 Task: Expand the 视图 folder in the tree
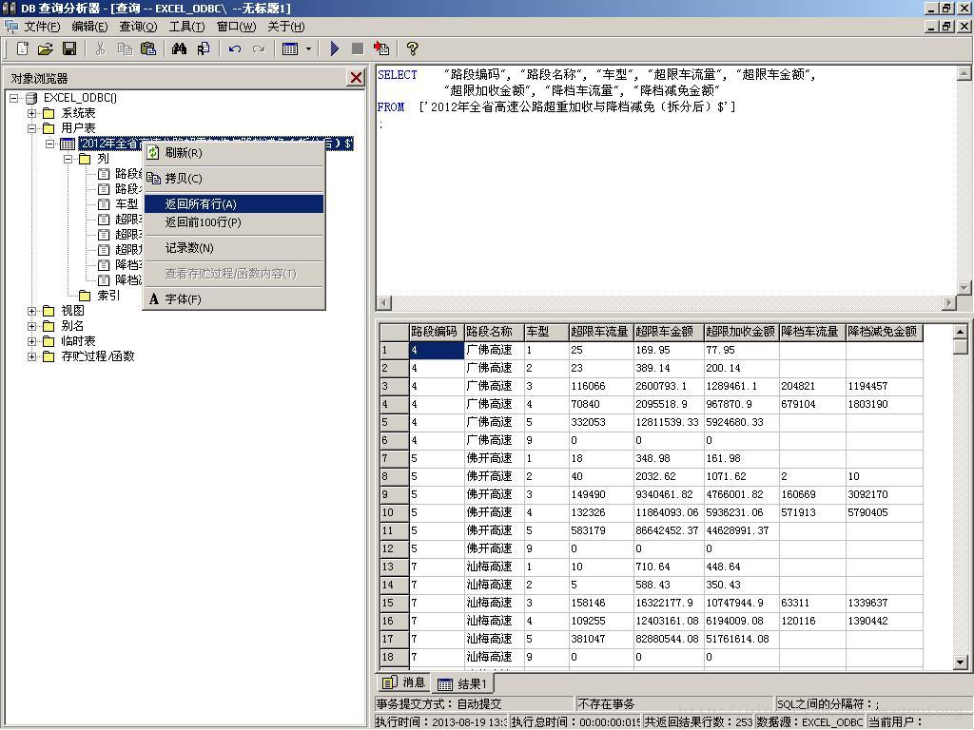coord(31,311)
